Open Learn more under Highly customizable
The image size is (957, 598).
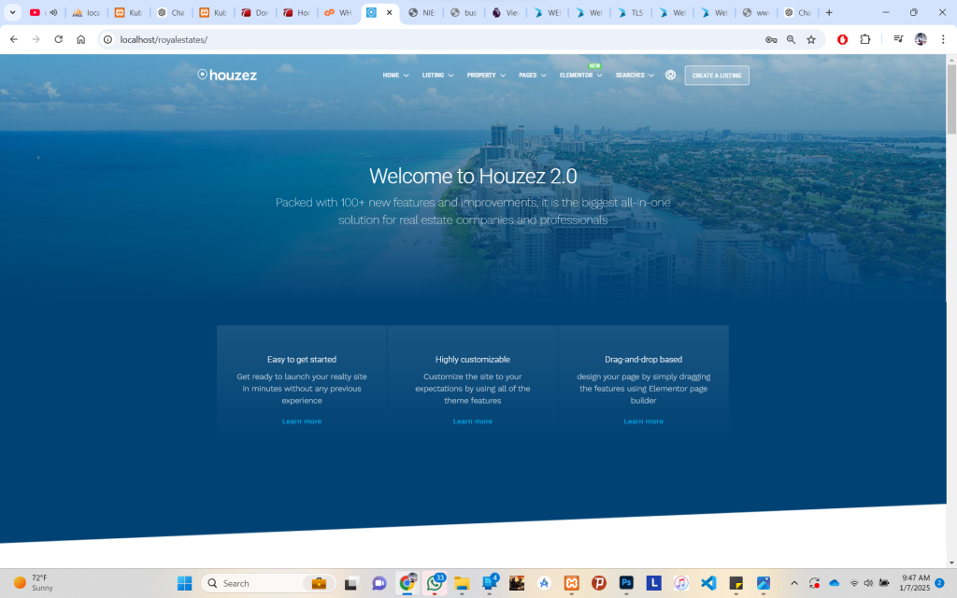pos(472,421)
